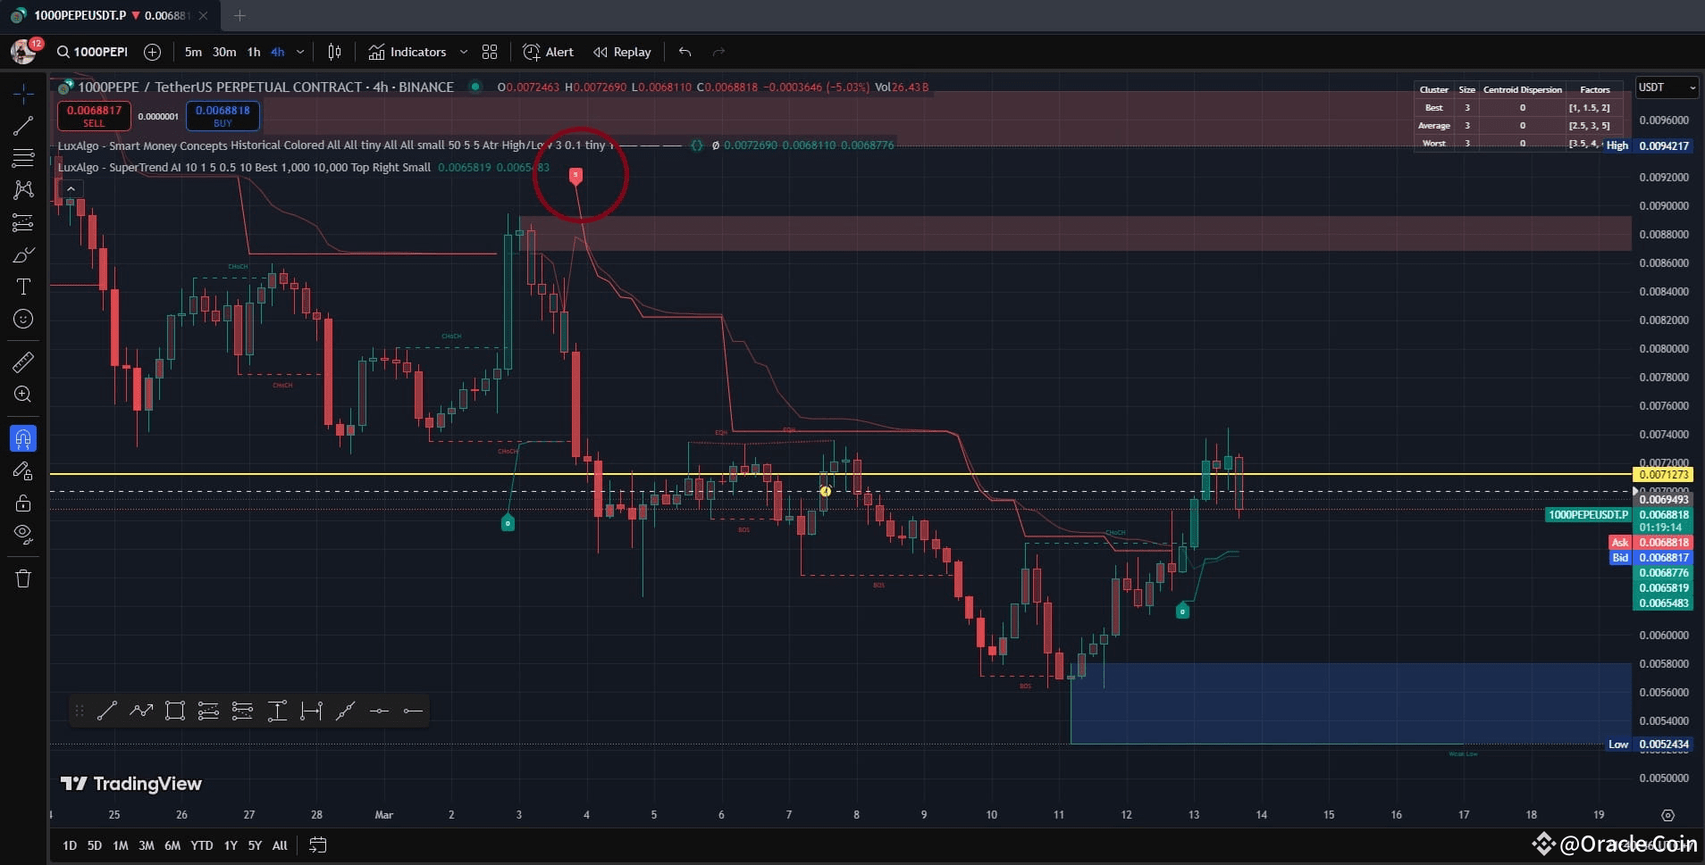Screen dimensions: 1705x865
Task: Click the add symbol plus icon
Action: (x=153, y=52)
